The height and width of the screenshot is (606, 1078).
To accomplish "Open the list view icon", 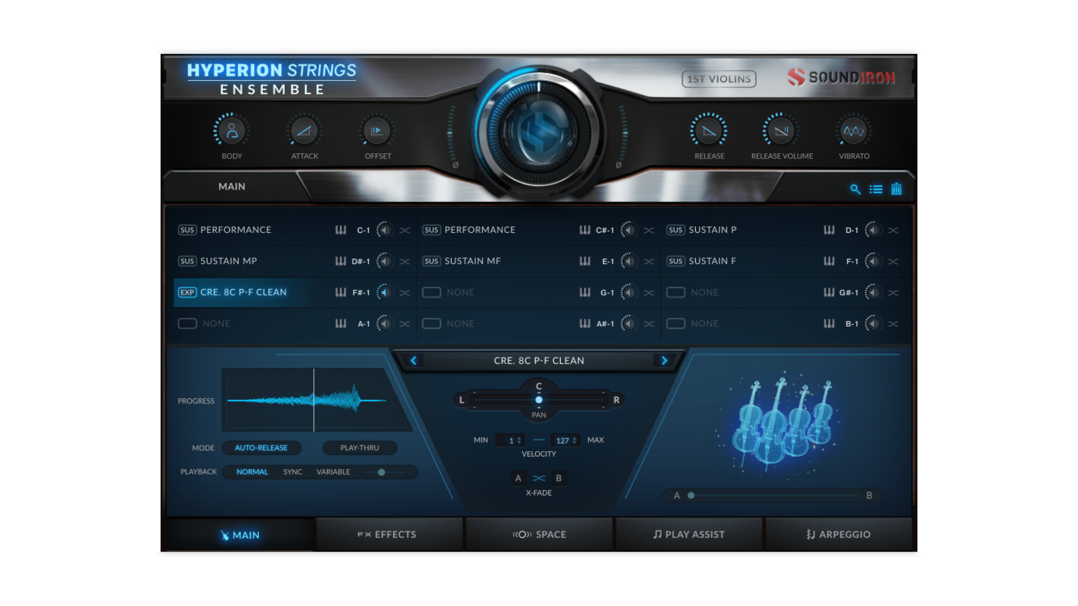I will coord(876,189).
